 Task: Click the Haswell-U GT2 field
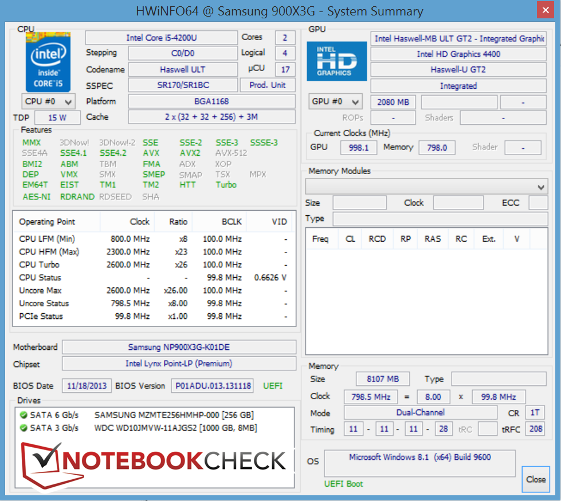[x=458, y=69]
